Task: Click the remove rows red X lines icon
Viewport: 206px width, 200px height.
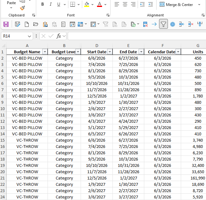Action: (191, 24)
